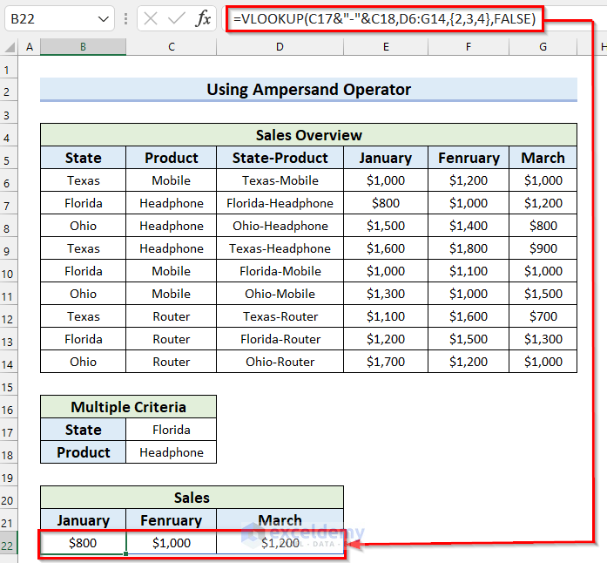Click the 'March' heading in row 5
This screenshot has width=607, height=563.
(543, 158)
